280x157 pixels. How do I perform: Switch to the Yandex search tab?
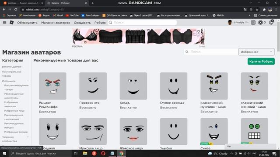(23, 3)
